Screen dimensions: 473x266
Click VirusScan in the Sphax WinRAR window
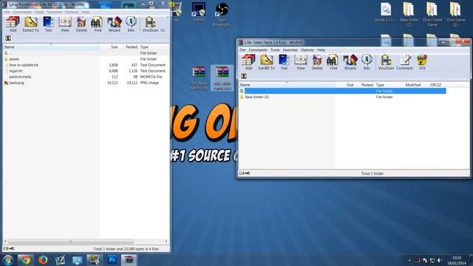click(150, 24)
